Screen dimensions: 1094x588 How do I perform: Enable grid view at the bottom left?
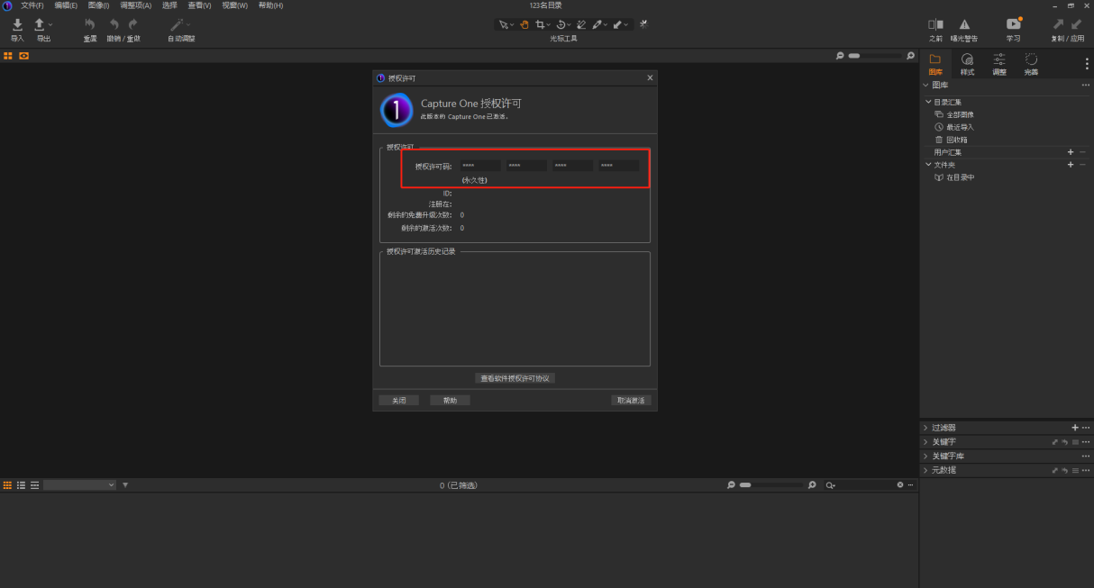click(x=7, y=484)
